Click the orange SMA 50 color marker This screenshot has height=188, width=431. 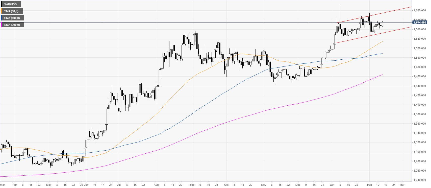pyautogui.click(x=2, y=11)
